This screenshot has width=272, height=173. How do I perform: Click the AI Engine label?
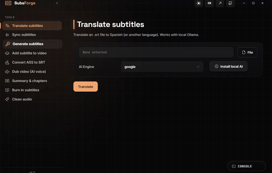86,67
